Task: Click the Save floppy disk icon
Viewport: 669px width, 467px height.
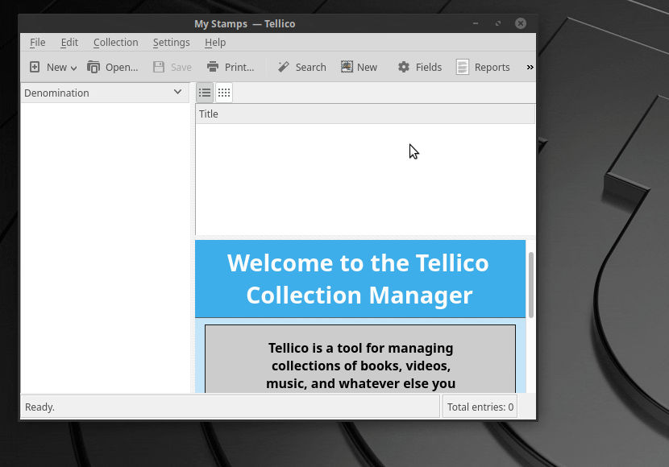Action: 159,67
